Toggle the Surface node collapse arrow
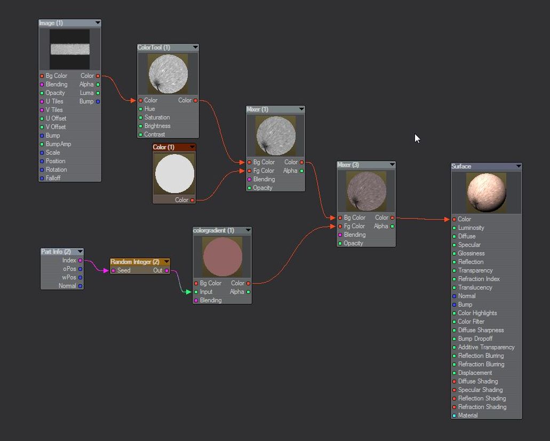 click(x=518, y=166)
